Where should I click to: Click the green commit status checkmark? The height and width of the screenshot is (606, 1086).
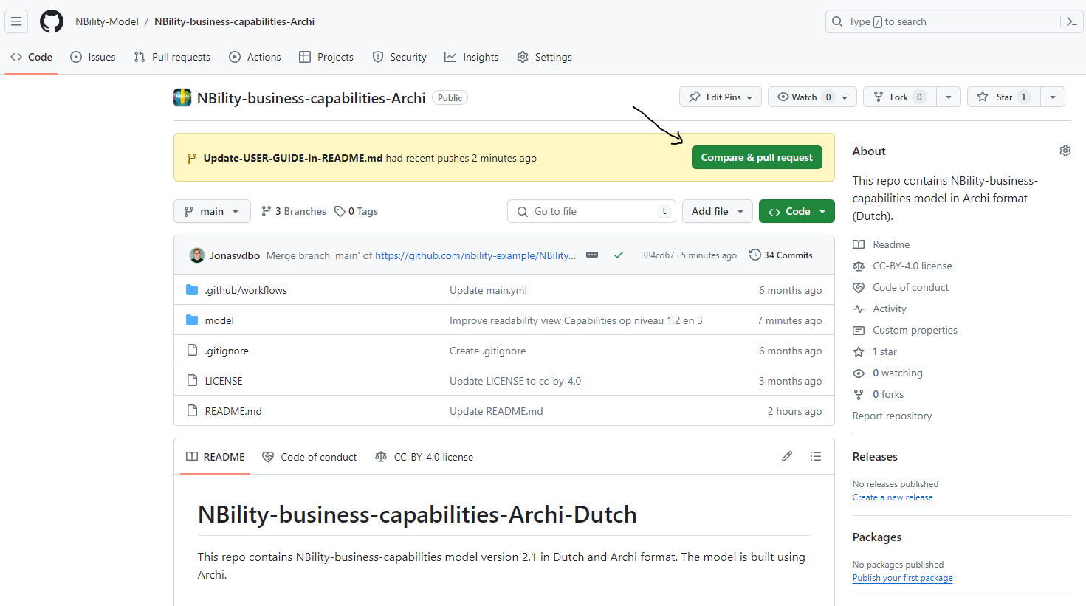[x=619, y=255]
